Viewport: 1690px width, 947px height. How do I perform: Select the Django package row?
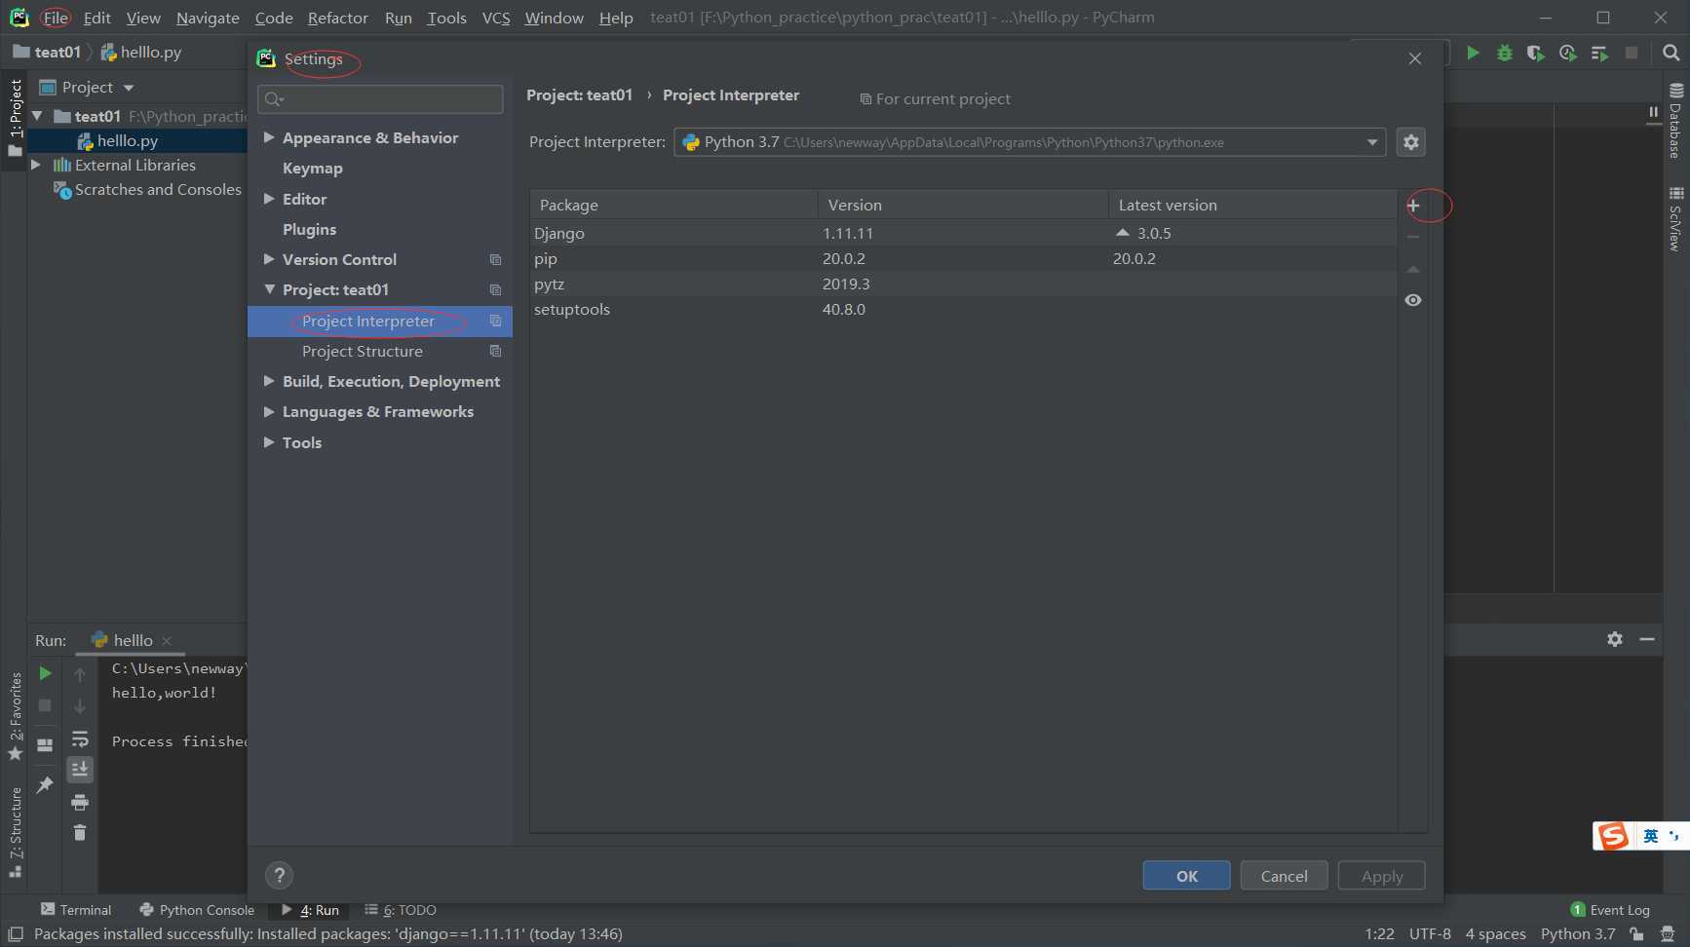pyautogui.click(x=963, y=233)
